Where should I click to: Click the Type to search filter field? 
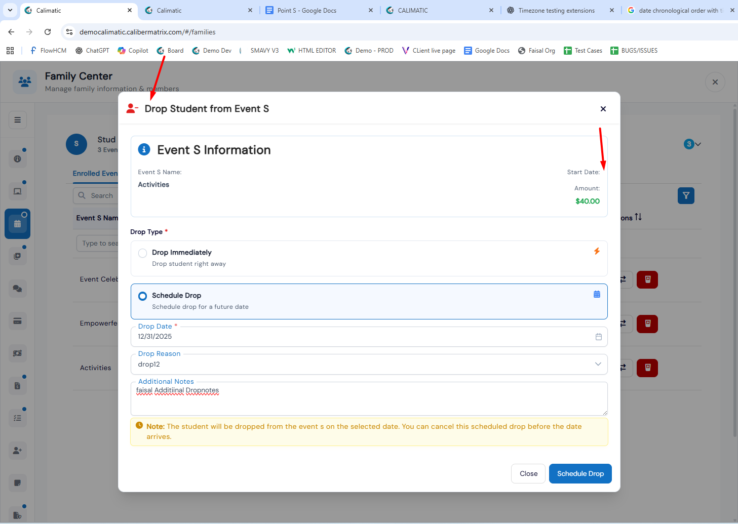pyautogui.click(x=98, y=243)
